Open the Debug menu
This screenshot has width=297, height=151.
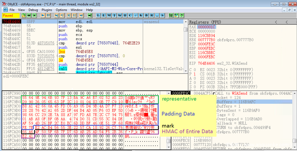(33, 10)
